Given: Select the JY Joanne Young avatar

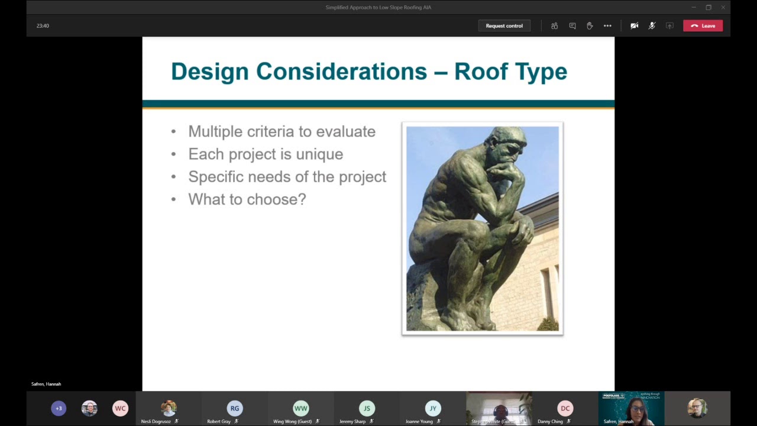Looking at the screenshot, I should pos(433,408).
